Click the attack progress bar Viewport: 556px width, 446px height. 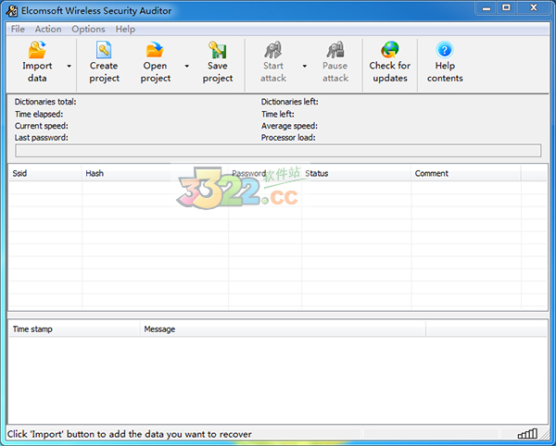tap(278, 151)
